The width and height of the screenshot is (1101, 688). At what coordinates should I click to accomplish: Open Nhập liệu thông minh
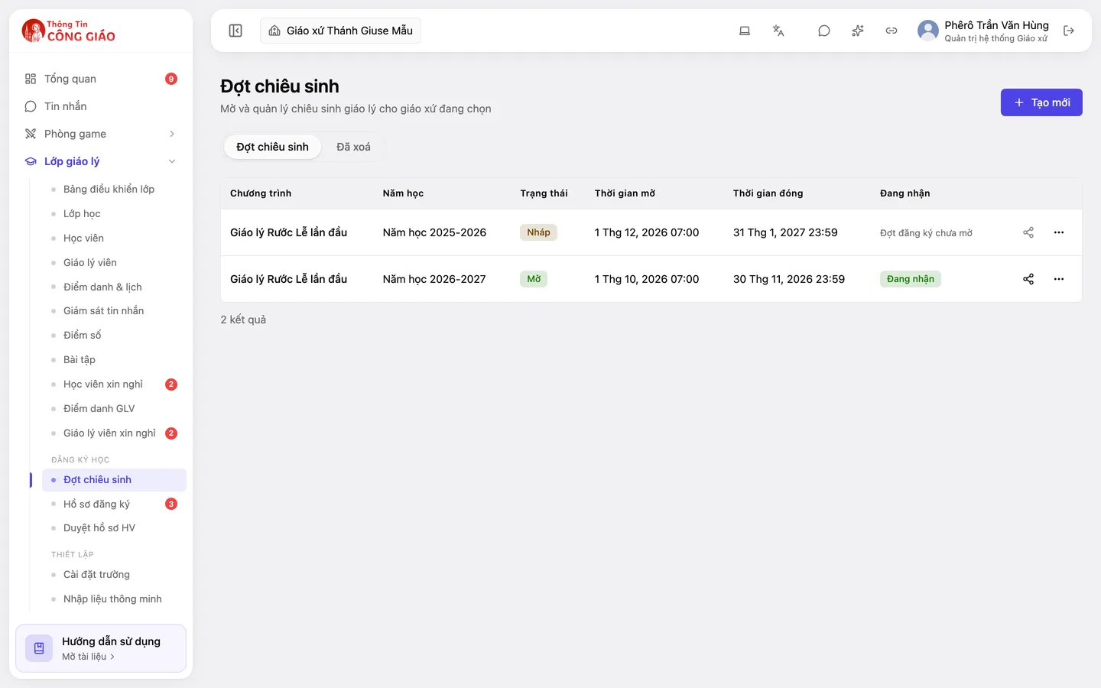pos(114,599)
